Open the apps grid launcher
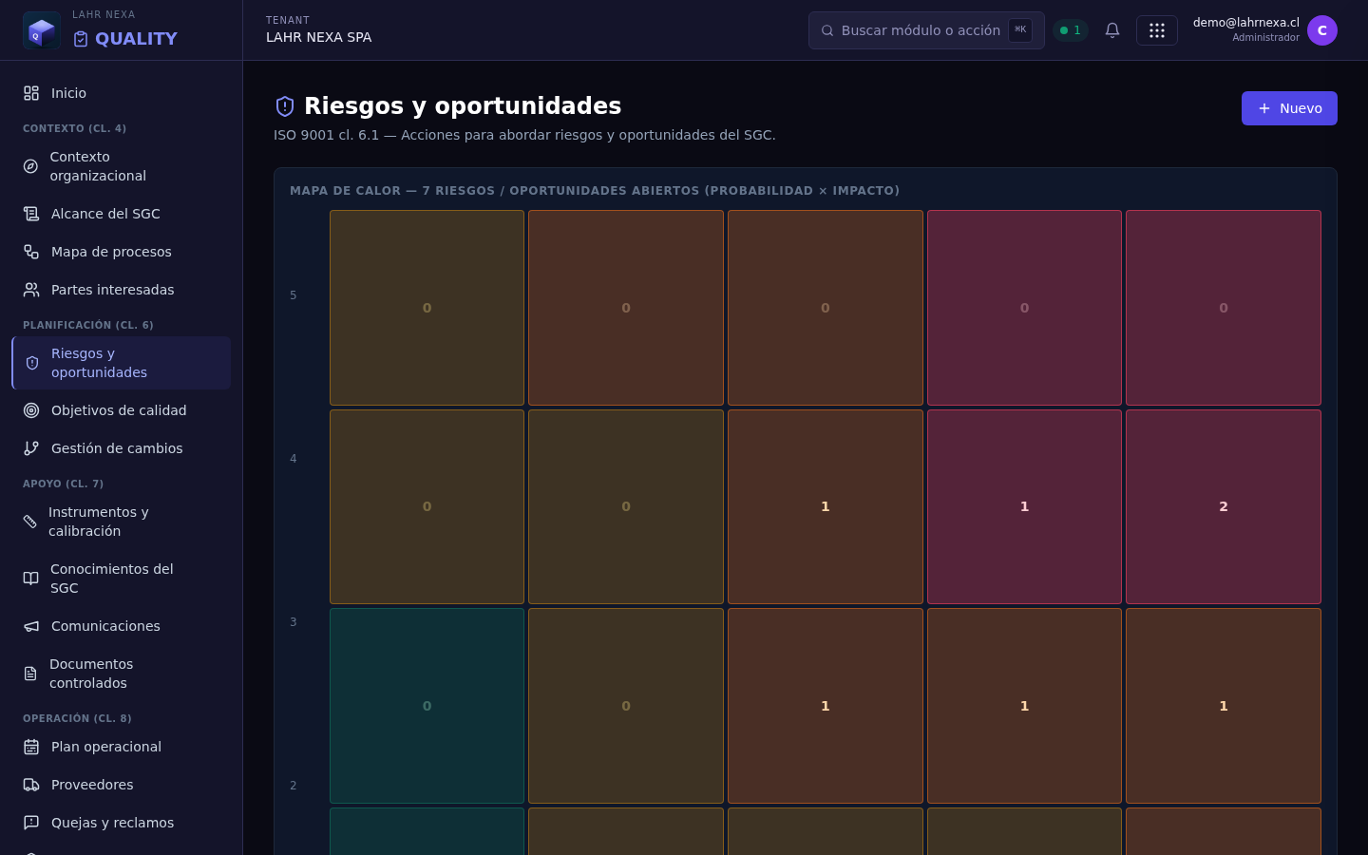This screenshot has width=1368, height=855. (1157, 30)
